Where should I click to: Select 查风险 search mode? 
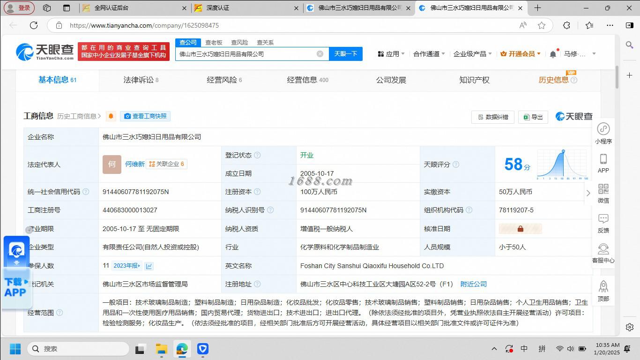click(x=239, y=42)
